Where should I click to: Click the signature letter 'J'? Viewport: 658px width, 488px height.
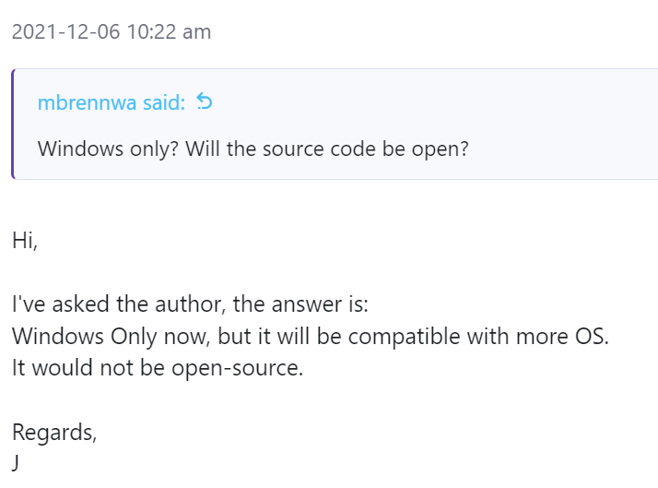tap(16, 463)
